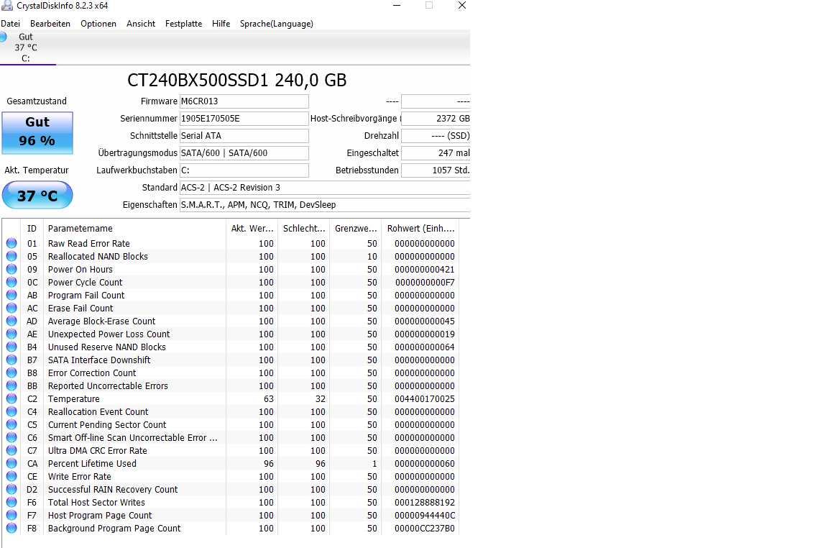
Task: Open the Datei menu
Action: click(11, 24)
